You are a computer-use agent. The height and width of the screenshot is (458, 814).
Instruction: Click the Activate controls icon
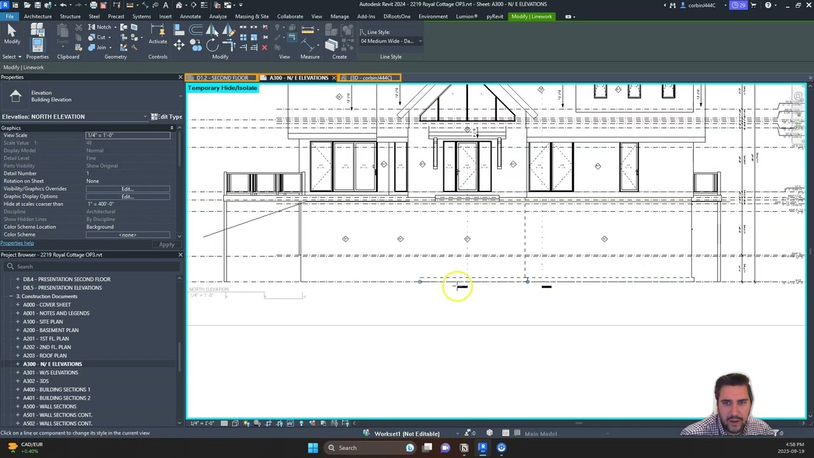tap(158, 33)
